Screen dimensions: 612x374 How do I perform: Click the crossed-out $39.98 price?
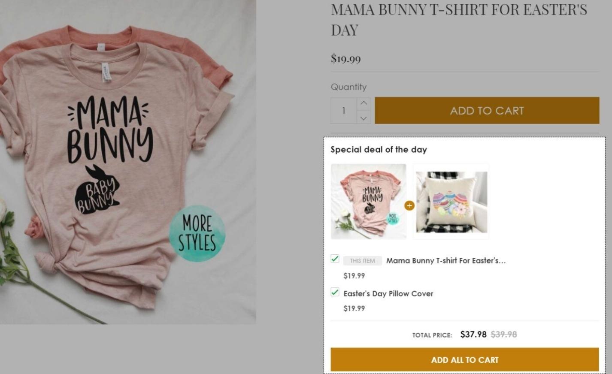tap(504, 335)
